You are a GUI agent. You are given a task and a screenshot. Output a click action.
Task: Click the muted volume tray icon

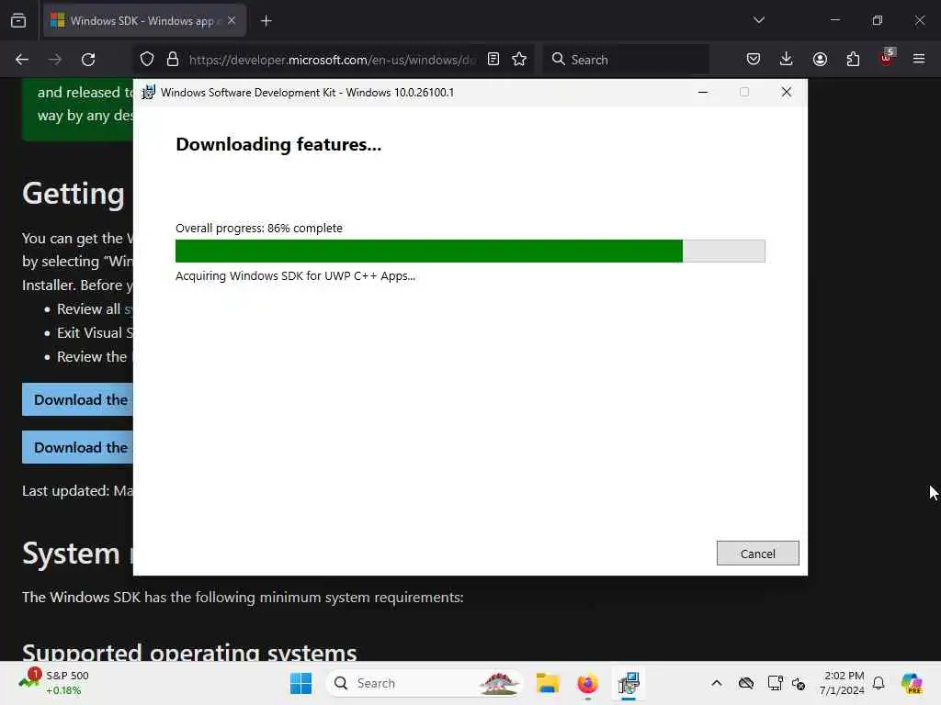tap(799, 683)
